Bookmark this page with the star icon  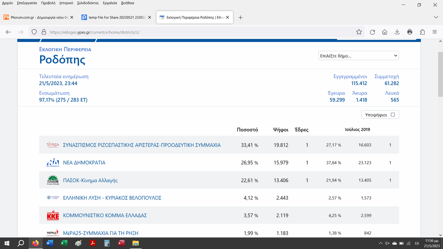coord(359,32)
